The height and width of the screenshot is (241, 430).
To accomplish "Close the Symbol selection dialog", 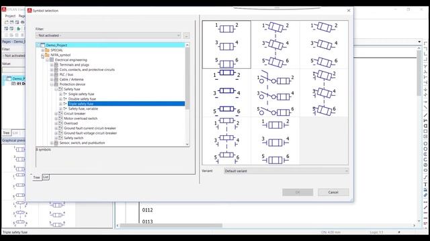I will 349,11.
